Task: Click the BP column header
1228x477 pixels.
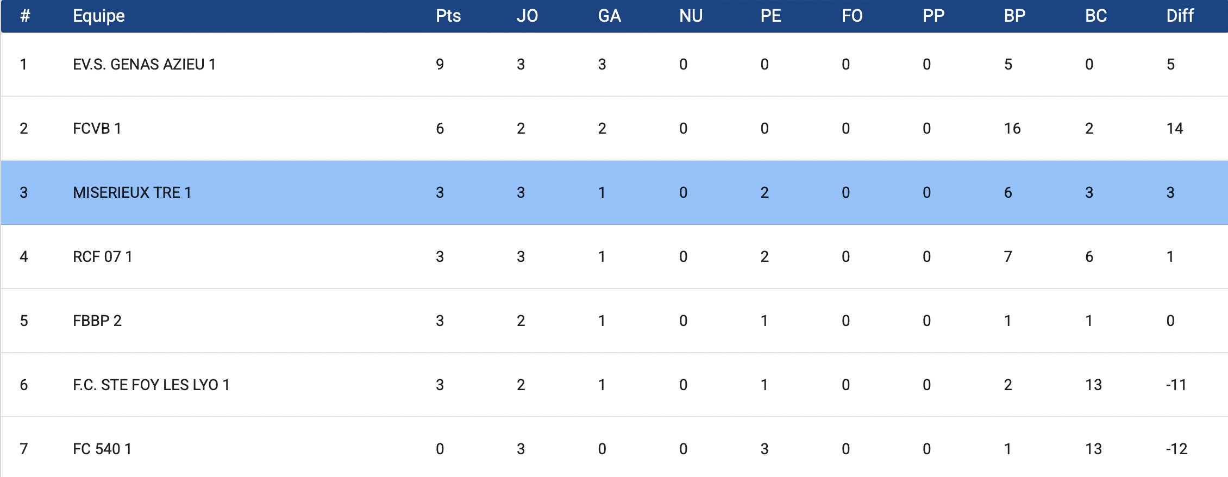Action: point(1014,16)
